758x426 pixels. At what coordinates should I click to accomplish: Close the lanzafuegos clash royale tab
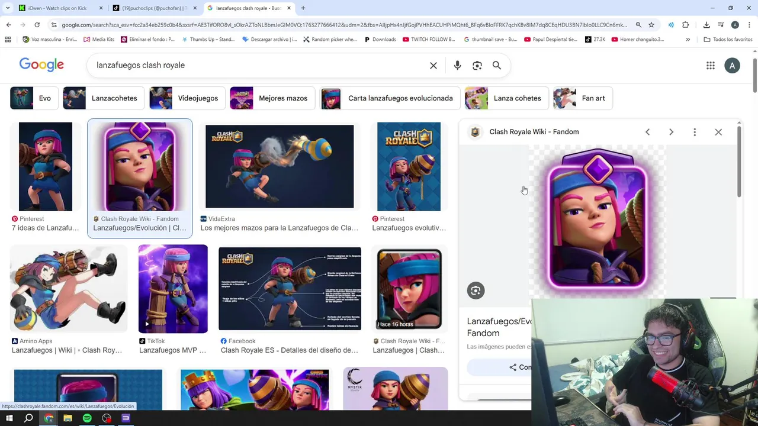pos(289,8)
